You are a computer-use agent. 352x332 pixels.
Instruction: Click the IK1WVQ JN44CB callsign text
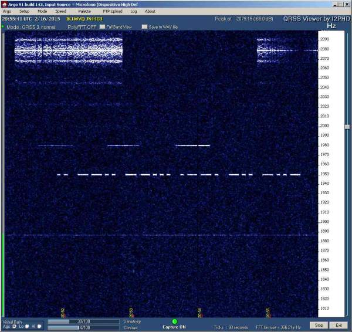click(x=84, y=19)
